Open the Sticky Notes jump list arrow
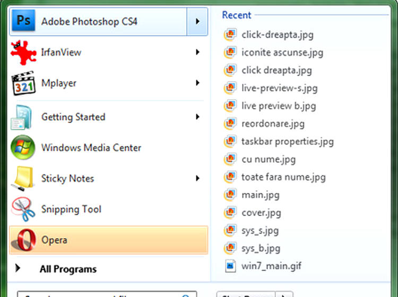The height and width of the screenshot is (297, 398). (x=197, y=179)
